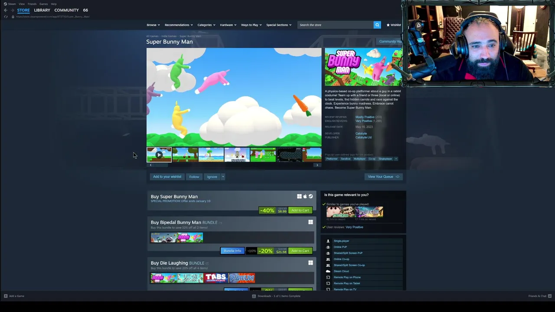Open the Recommendations dropdown
This screenshot has height=312, width=555.
[x=179, y=25]
